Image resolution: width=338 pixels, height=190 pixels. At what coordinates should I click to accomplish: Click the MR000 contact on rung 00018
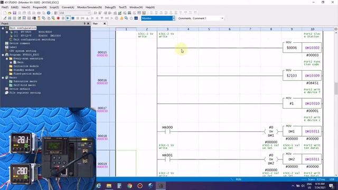tap(167, 131)
